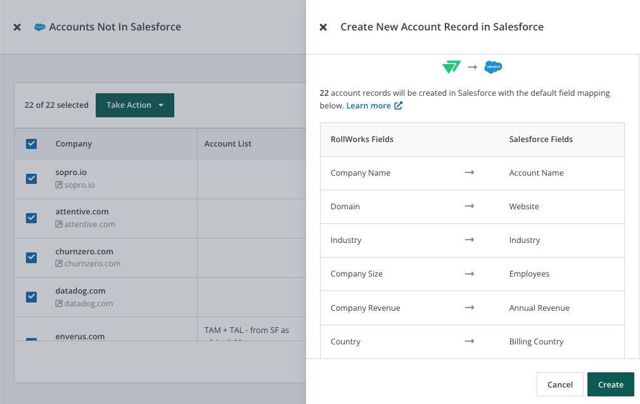The width and height of the screenshot is (640, 404).
Task: Open the datadog.com external link icon
Action: tap(59, 304)
